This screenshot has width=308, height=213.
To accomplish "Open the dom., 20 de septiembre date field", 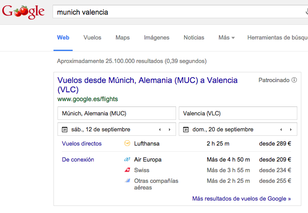I will click(x=238, y=129).
